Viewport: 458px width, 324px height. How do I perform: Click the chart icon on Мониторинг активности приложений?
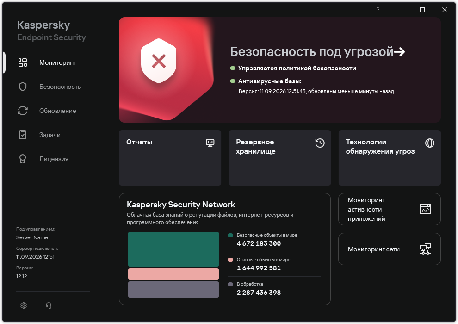[x=426, y=209]
